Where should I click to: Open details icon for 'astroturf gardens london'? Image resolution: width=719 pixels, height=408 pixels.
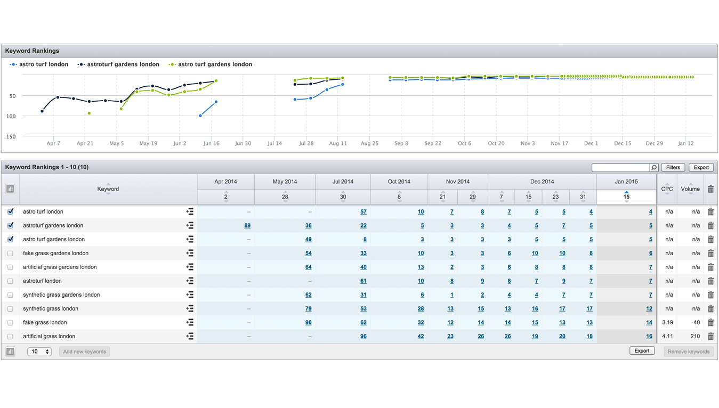(190, 226)
